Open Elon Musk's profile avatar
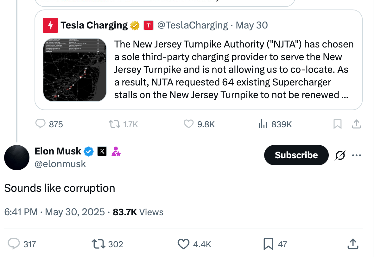Viewport: 375px width, 257px height. (17, 157)
